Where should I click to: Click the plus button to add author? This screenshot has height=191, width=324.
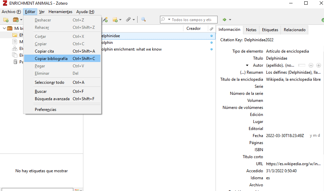(319, 65)
